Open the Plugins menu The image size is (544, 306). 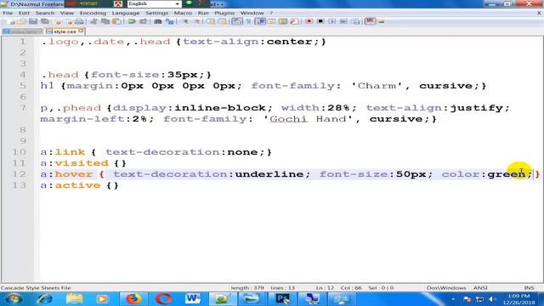pyautogui.click(x=224, y=13)
